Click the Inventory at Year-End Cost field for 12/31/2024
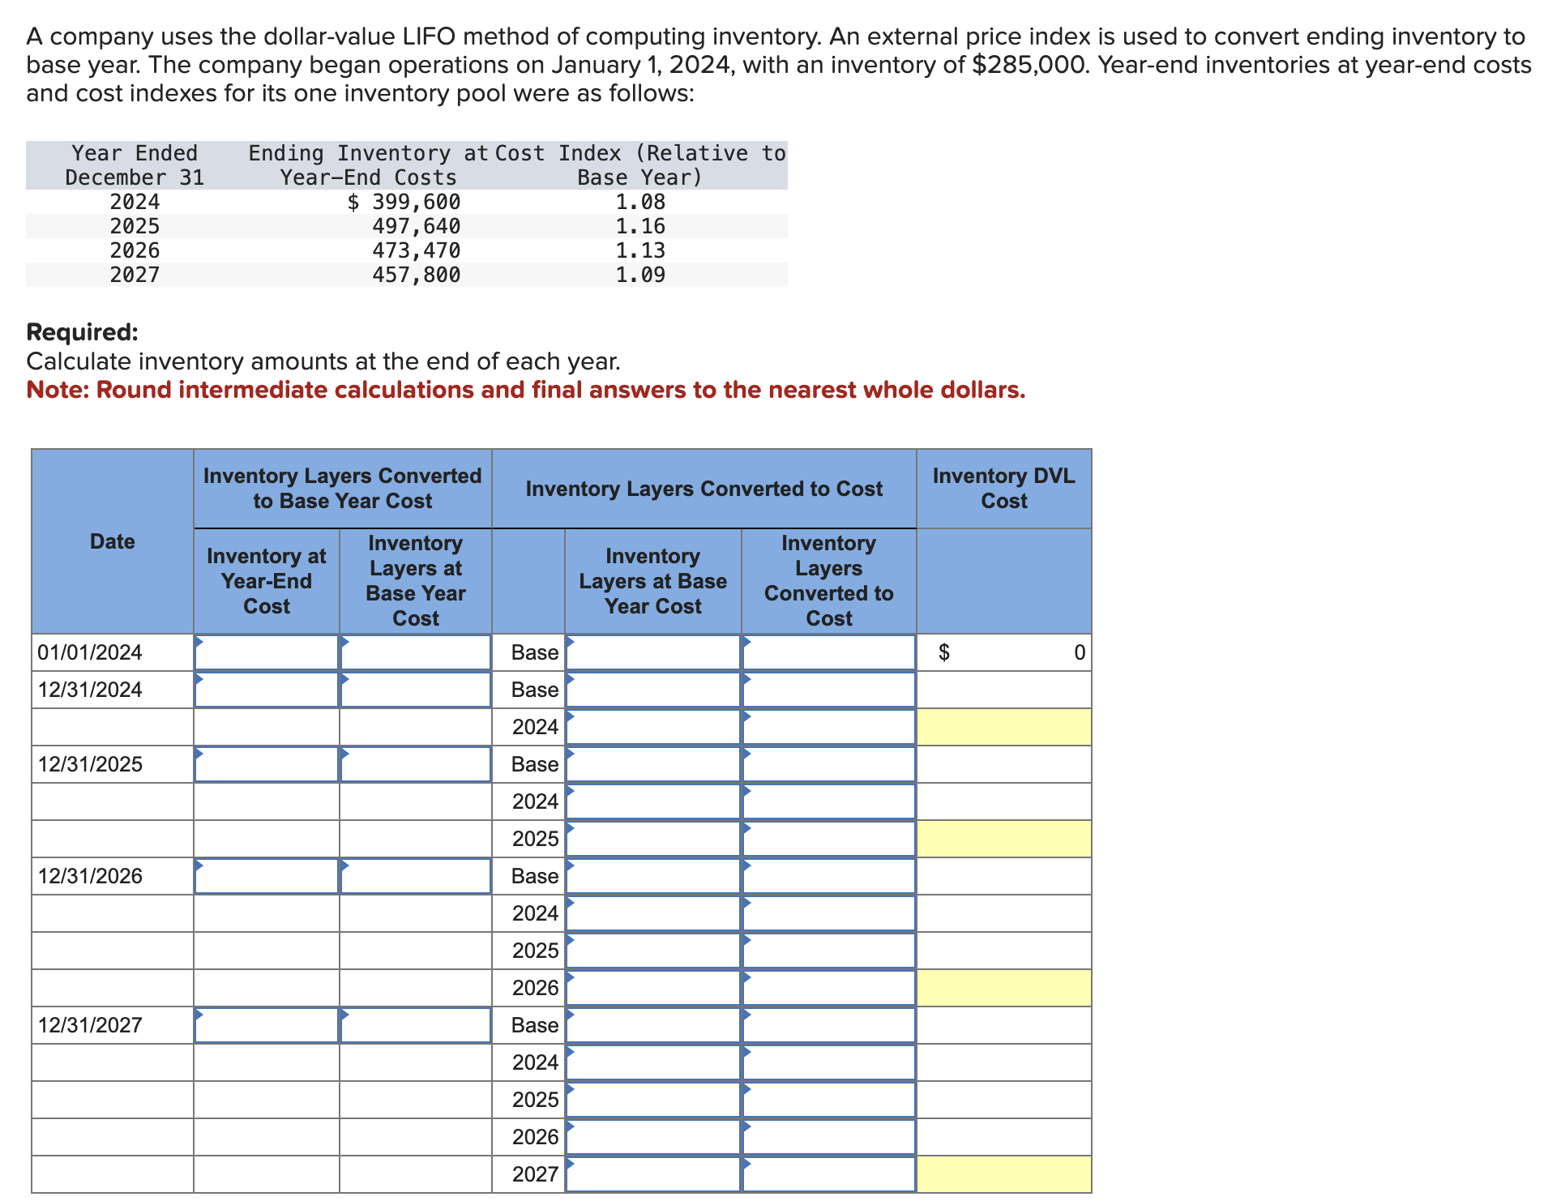Viewport: 1561px width, 1201px height. coord(266,690)
